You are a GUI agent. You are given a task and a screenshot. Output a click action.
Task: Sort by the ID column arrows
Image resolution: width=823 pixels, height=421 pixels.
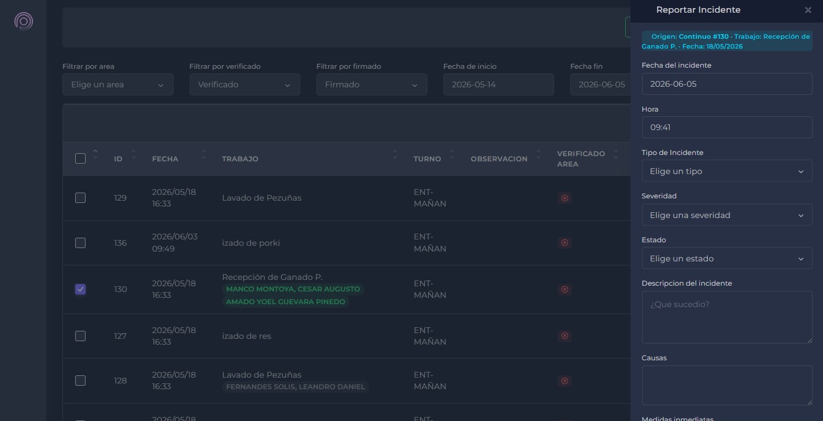134,154
